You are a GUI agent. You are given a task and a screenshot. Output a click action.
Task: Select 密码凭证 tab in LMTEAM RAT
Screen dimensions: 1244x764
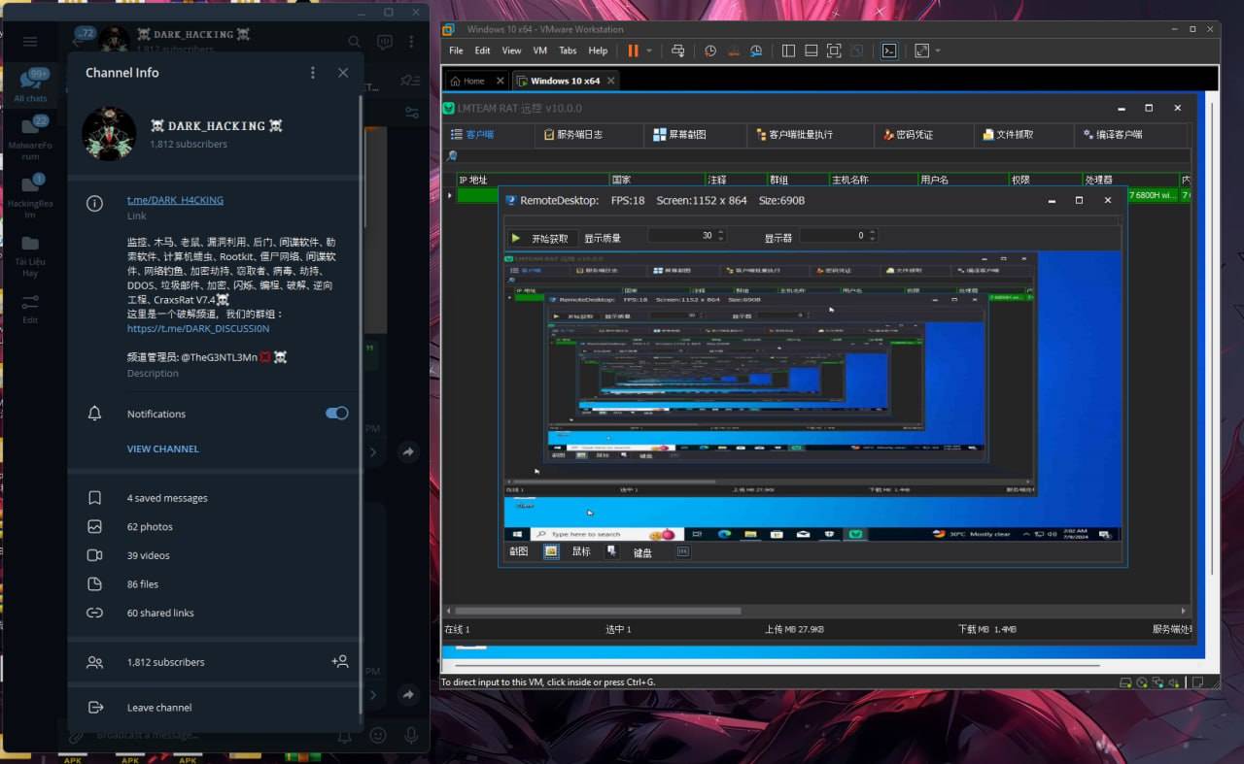[923, 135]
